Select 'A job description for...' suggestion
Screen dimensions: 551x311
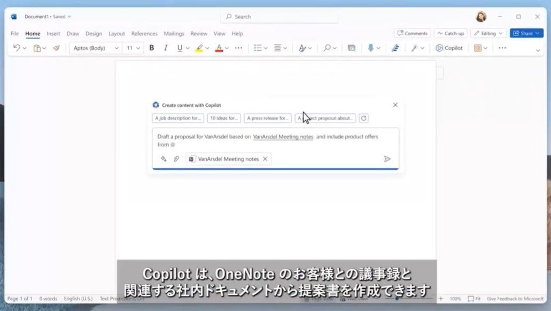pyautogui.click(x=178, y=118)
